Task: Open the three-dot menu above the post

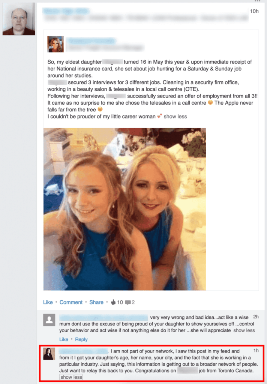Action: click(258, 1)
